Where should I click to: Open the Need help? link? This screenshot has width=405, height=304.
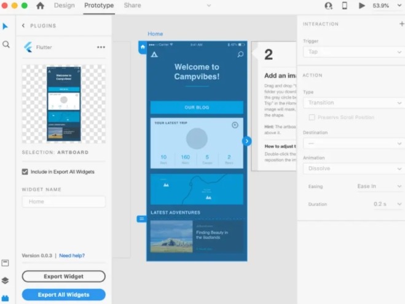[72, 255]
